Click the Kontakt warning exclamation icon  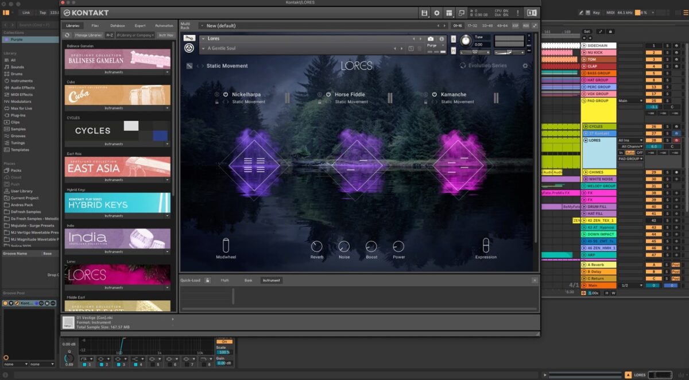tap(518, 13)
